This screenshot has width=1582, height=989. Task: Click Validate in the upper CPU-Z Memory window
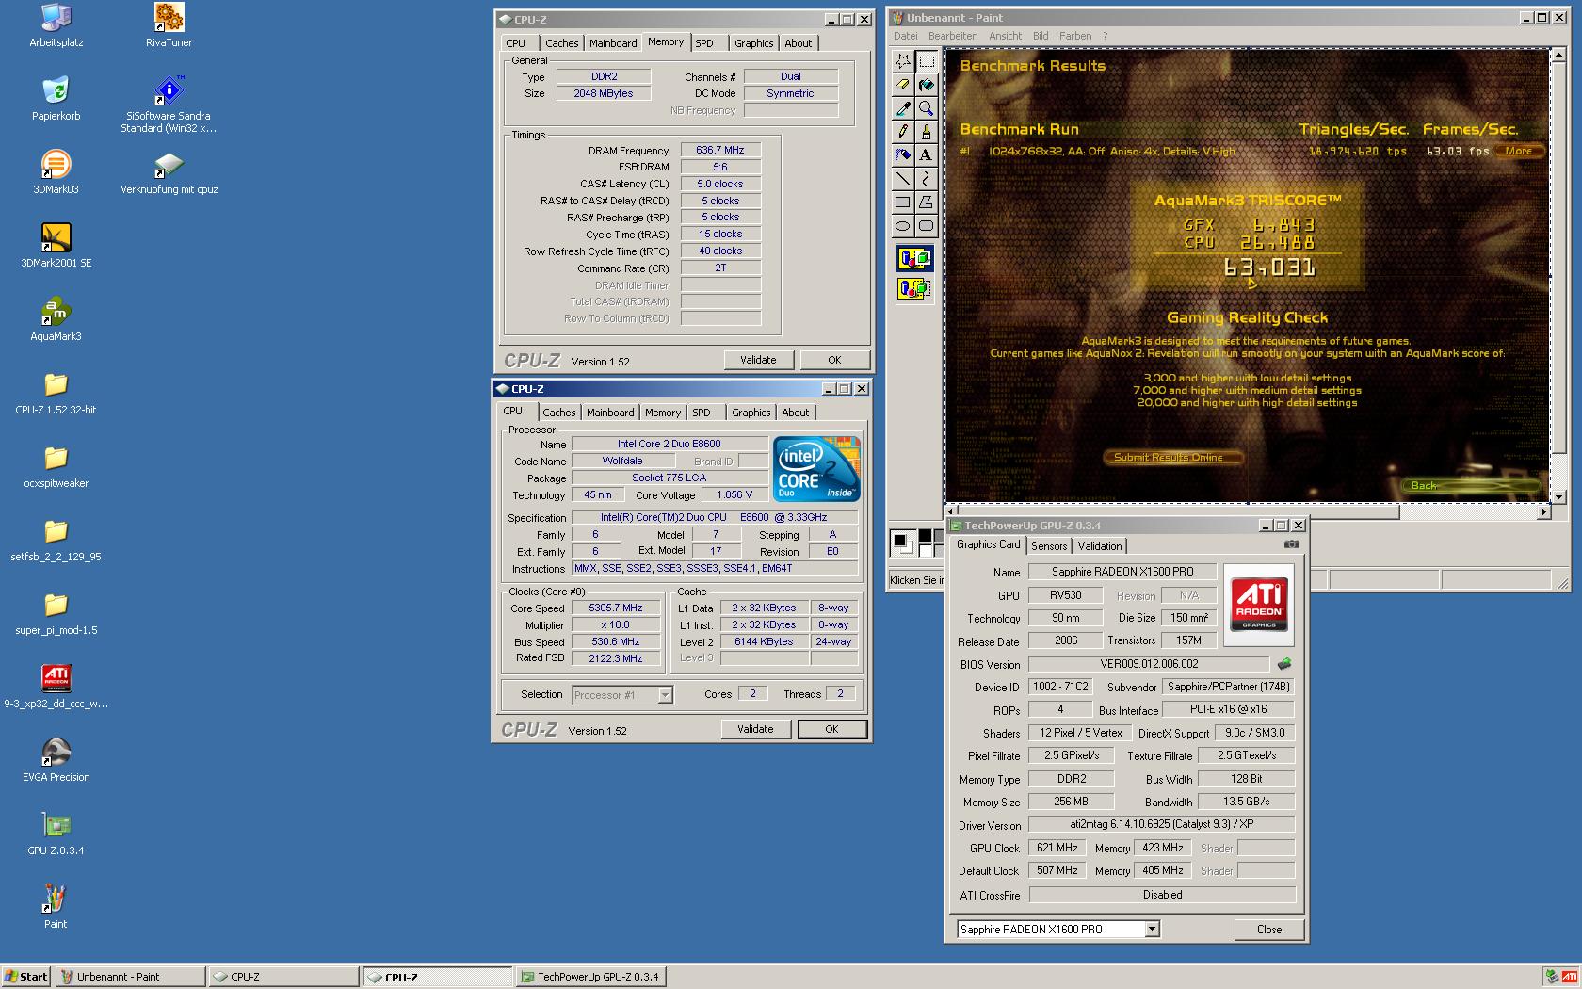[758, 360]
